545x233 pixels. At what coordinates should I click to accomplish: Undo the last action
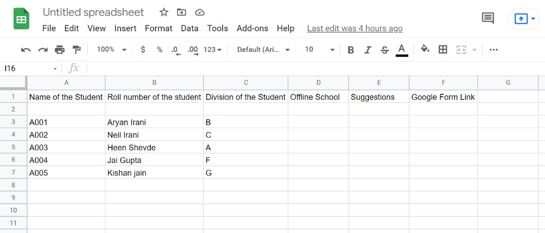point(26,49)
